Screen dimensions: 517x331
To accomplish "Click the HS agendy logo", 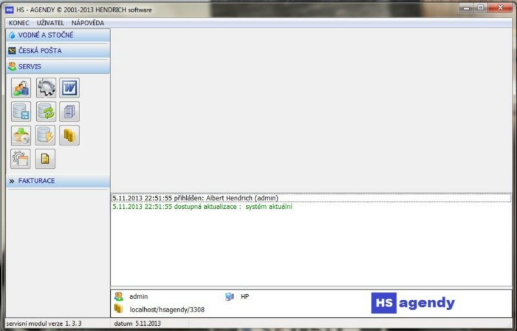I will pyautogui.click(x=413, y=303).
